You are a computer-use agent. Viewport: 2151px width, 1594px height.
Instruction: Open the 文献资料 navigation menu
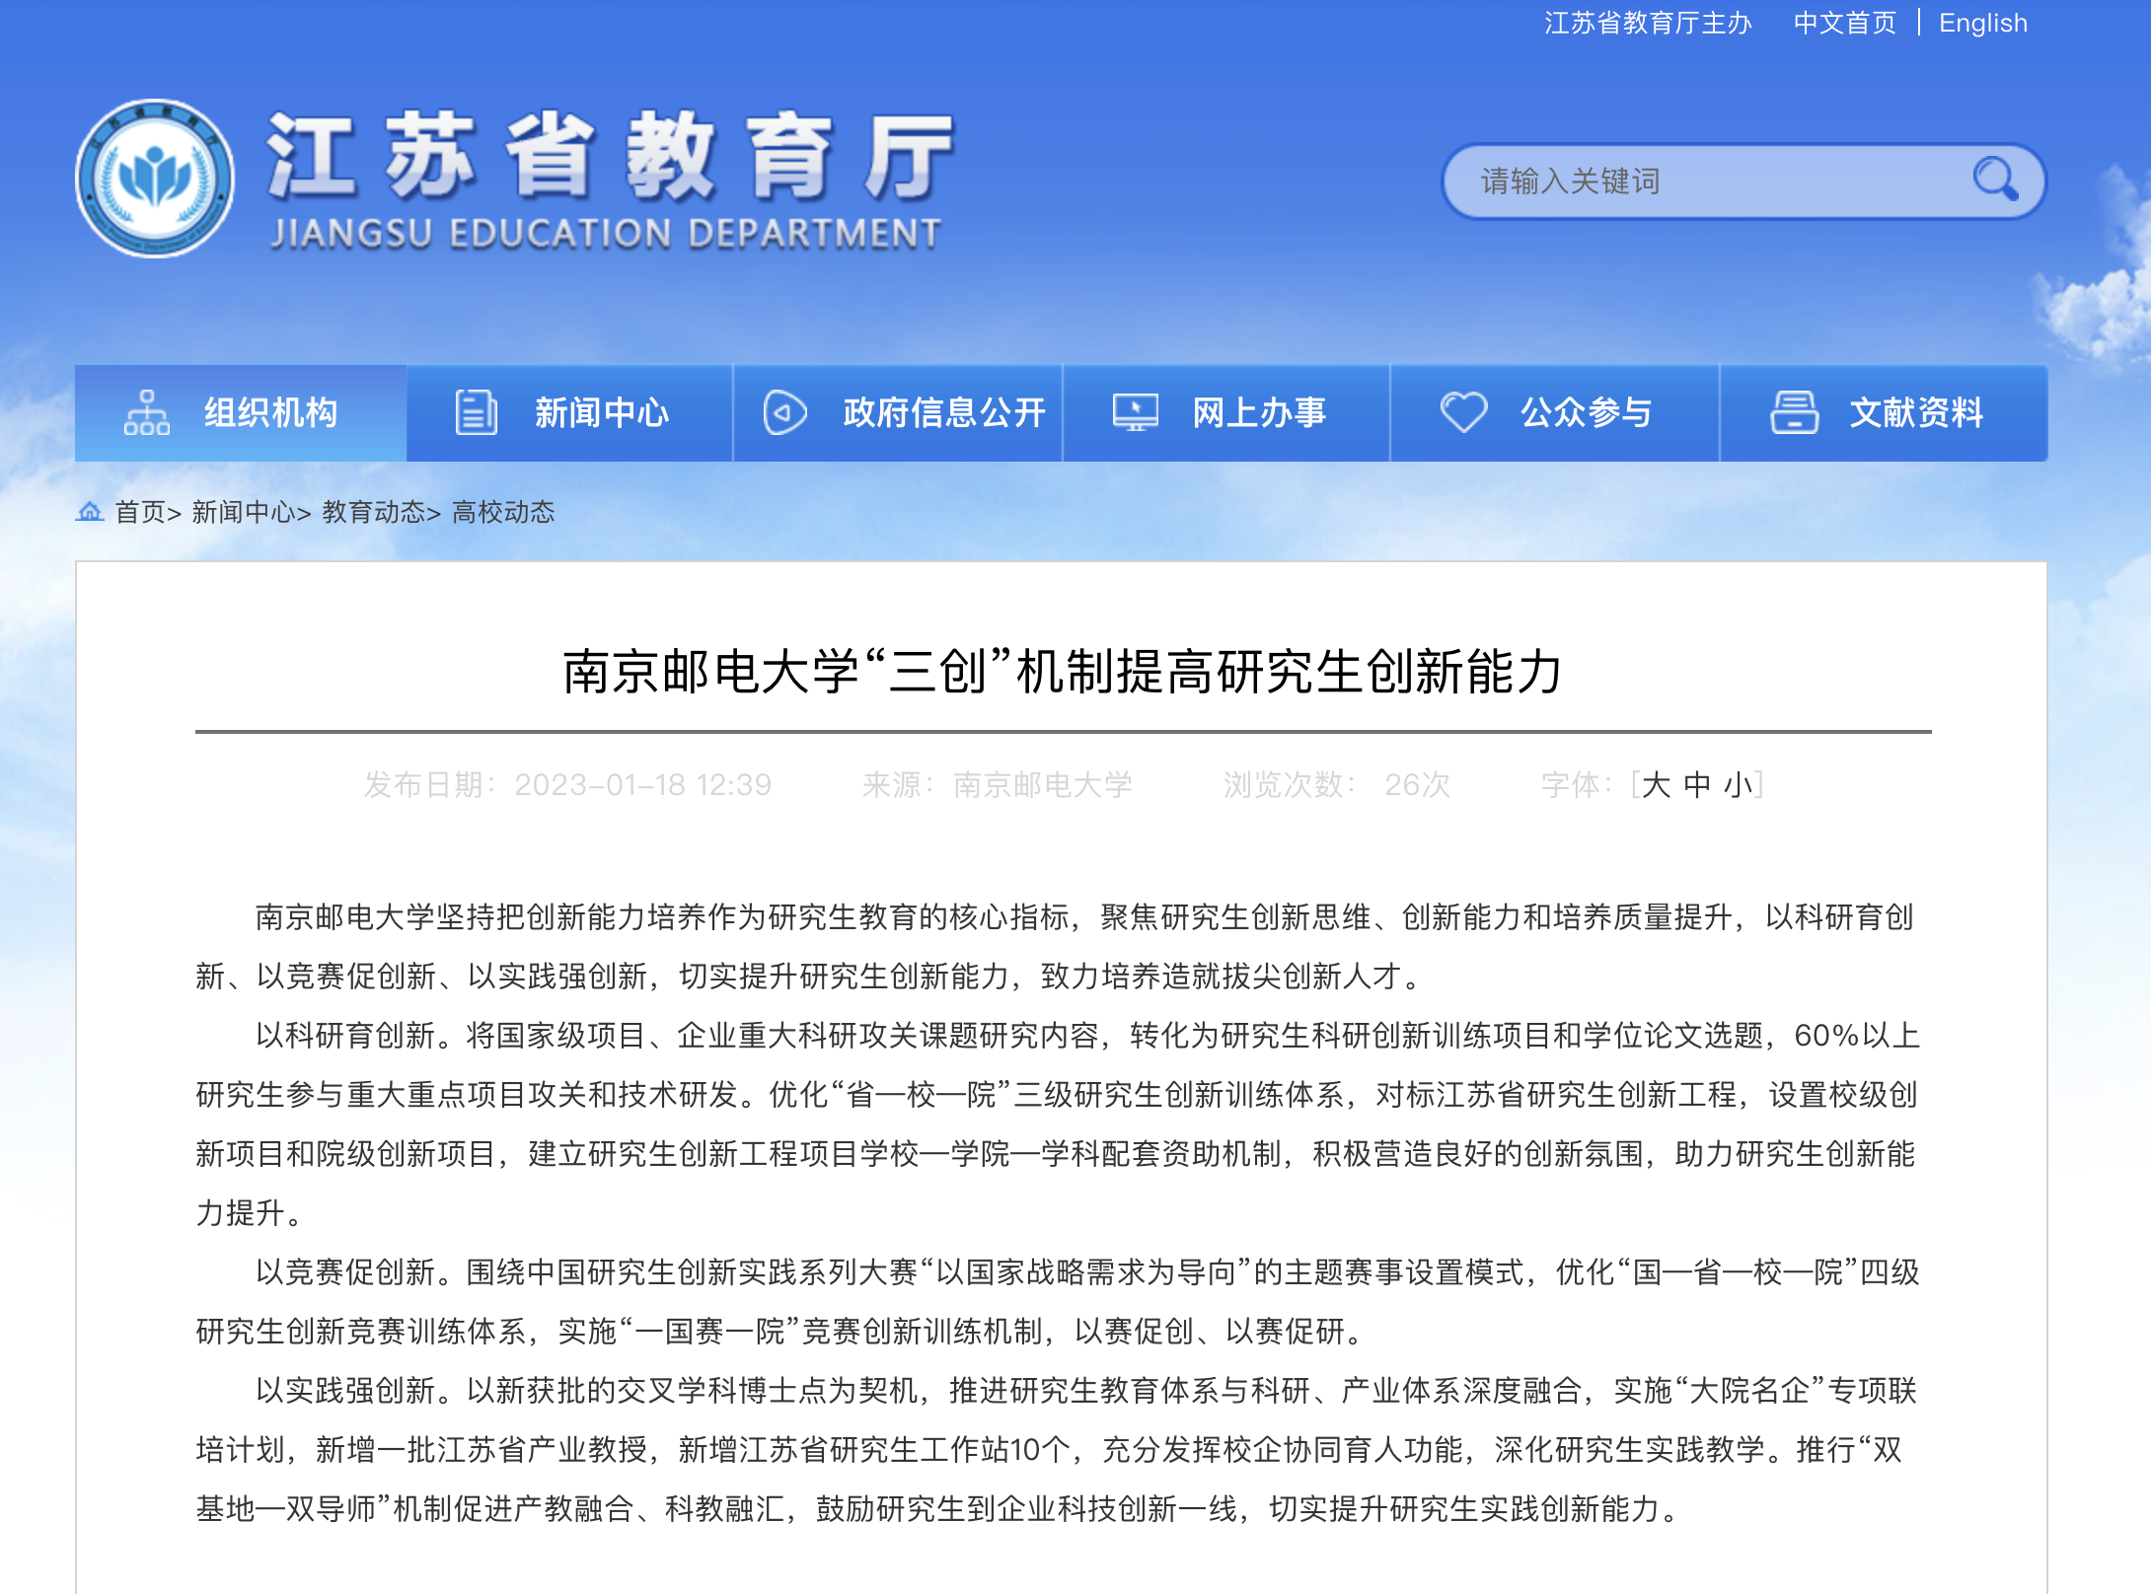[x=1915, y=412]
